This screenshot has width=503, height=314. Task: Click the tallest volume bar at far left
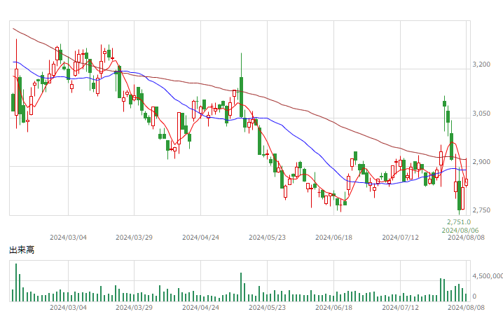(x=16, y=282)
